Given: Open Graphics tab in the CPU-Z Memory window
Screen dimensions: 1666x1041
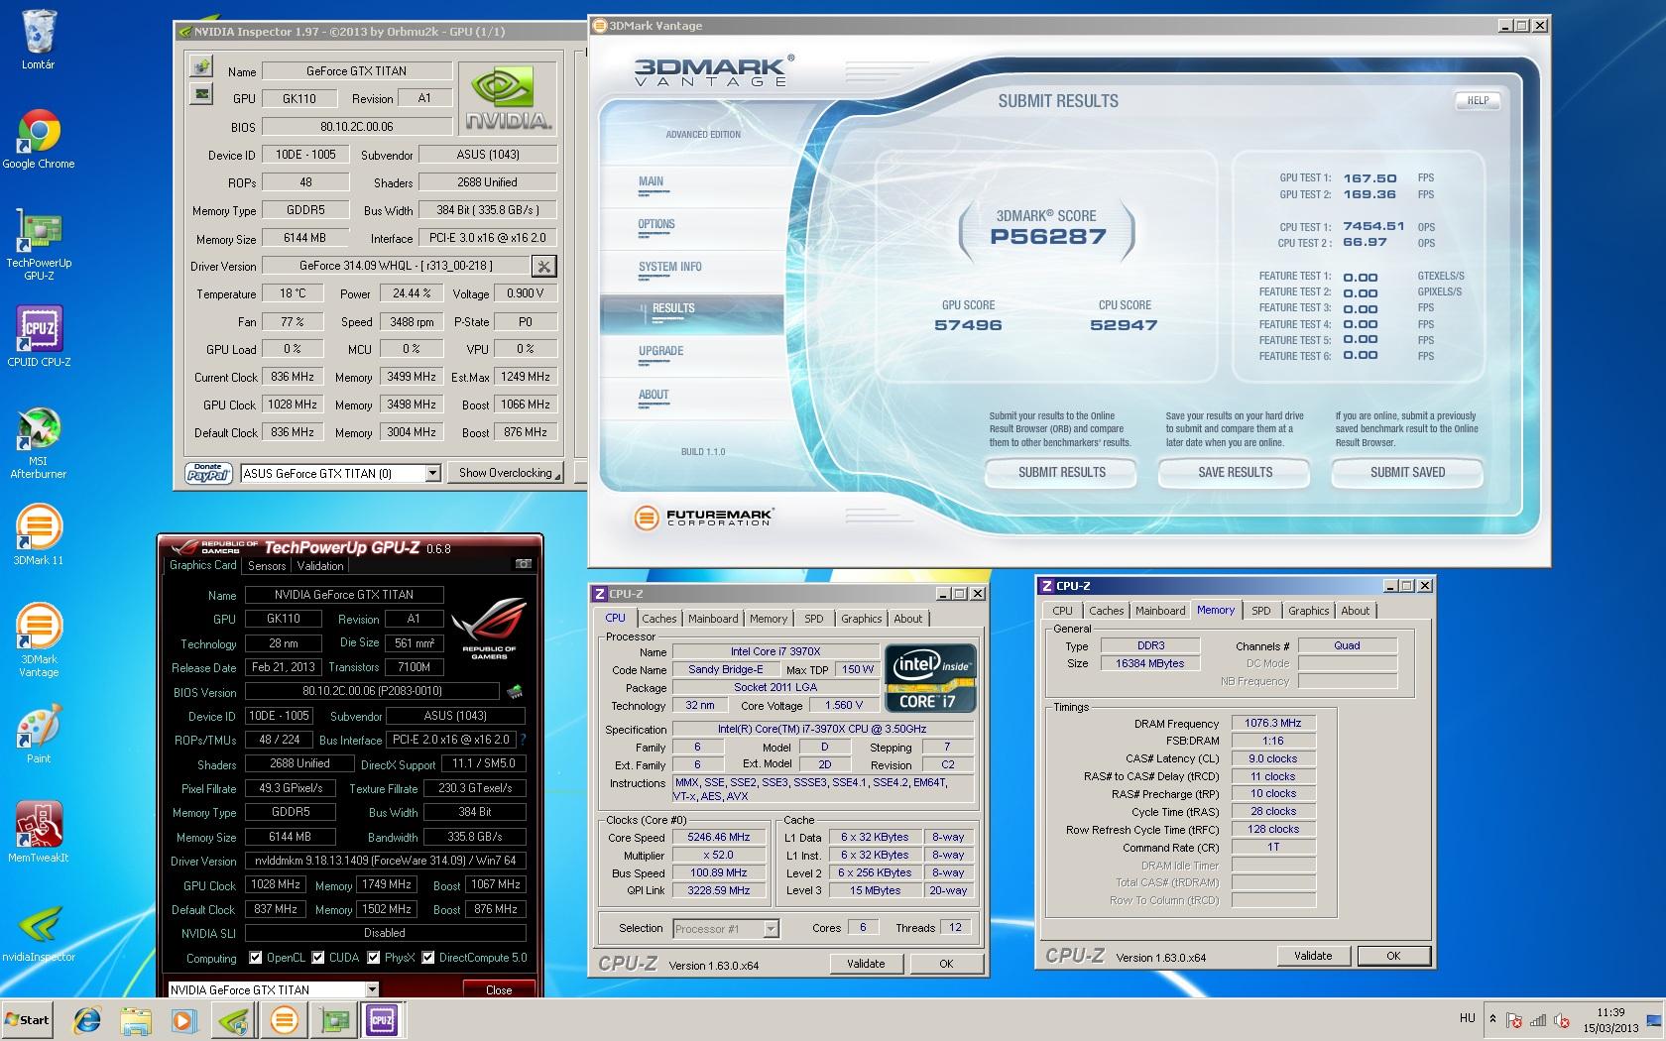Looking at the screenshot, I should pos(1308,611).
